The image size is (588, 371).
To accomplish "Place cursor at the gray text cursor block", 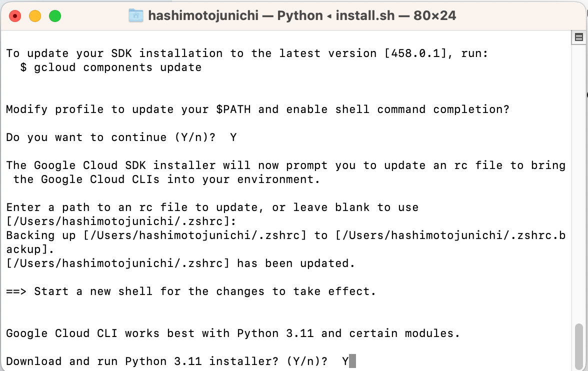I will (x=352, y=361).
